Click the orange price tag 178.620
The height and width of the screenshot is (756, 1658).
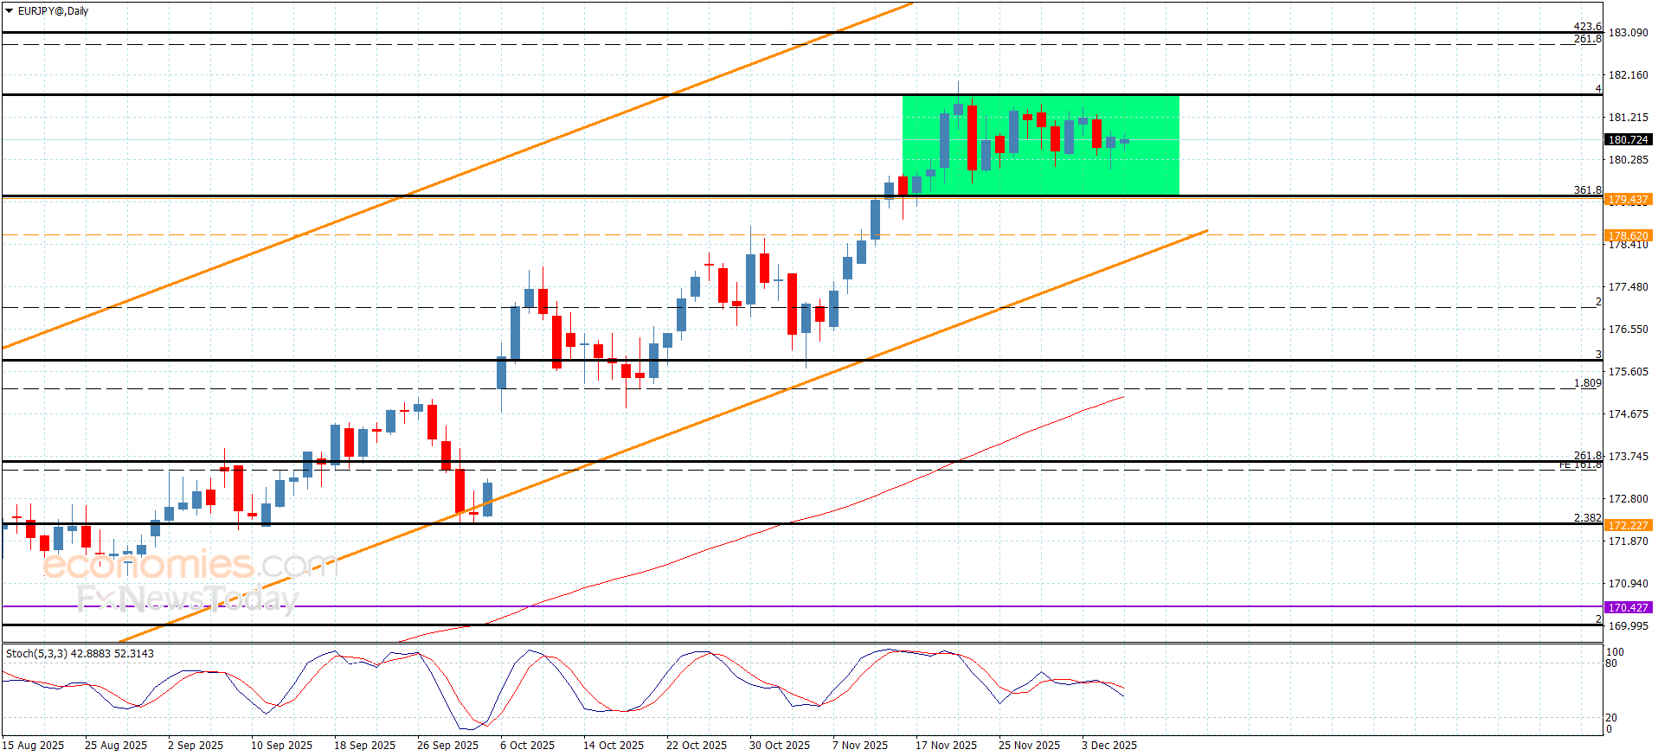pyautogui.click(x=1628, y=235)
